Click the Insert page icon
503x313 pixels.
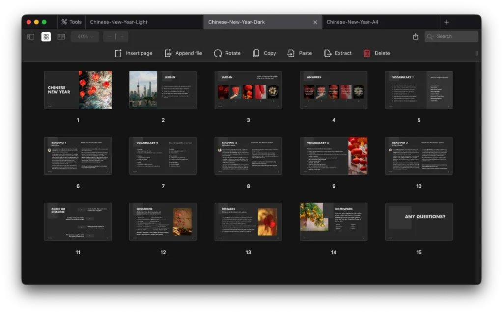coord(118,53)
